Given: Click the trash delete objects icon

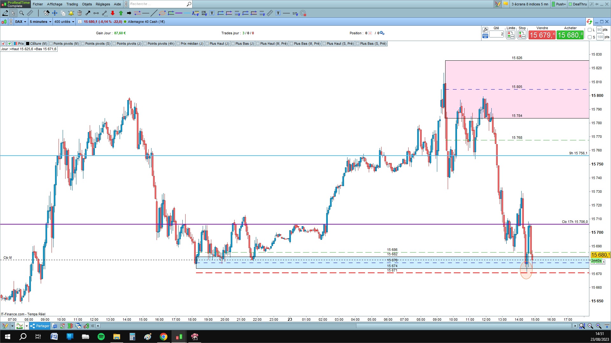Looking at the screenshot, I should 80,13.
